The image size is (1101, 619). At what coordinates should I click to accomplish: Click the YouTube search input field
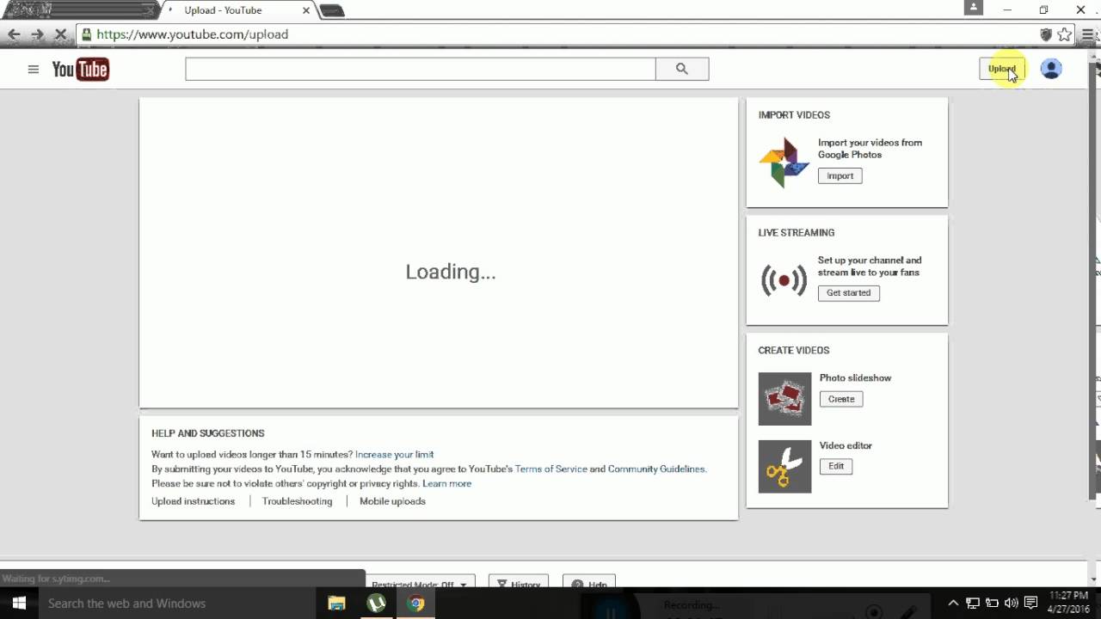[421, 69]
